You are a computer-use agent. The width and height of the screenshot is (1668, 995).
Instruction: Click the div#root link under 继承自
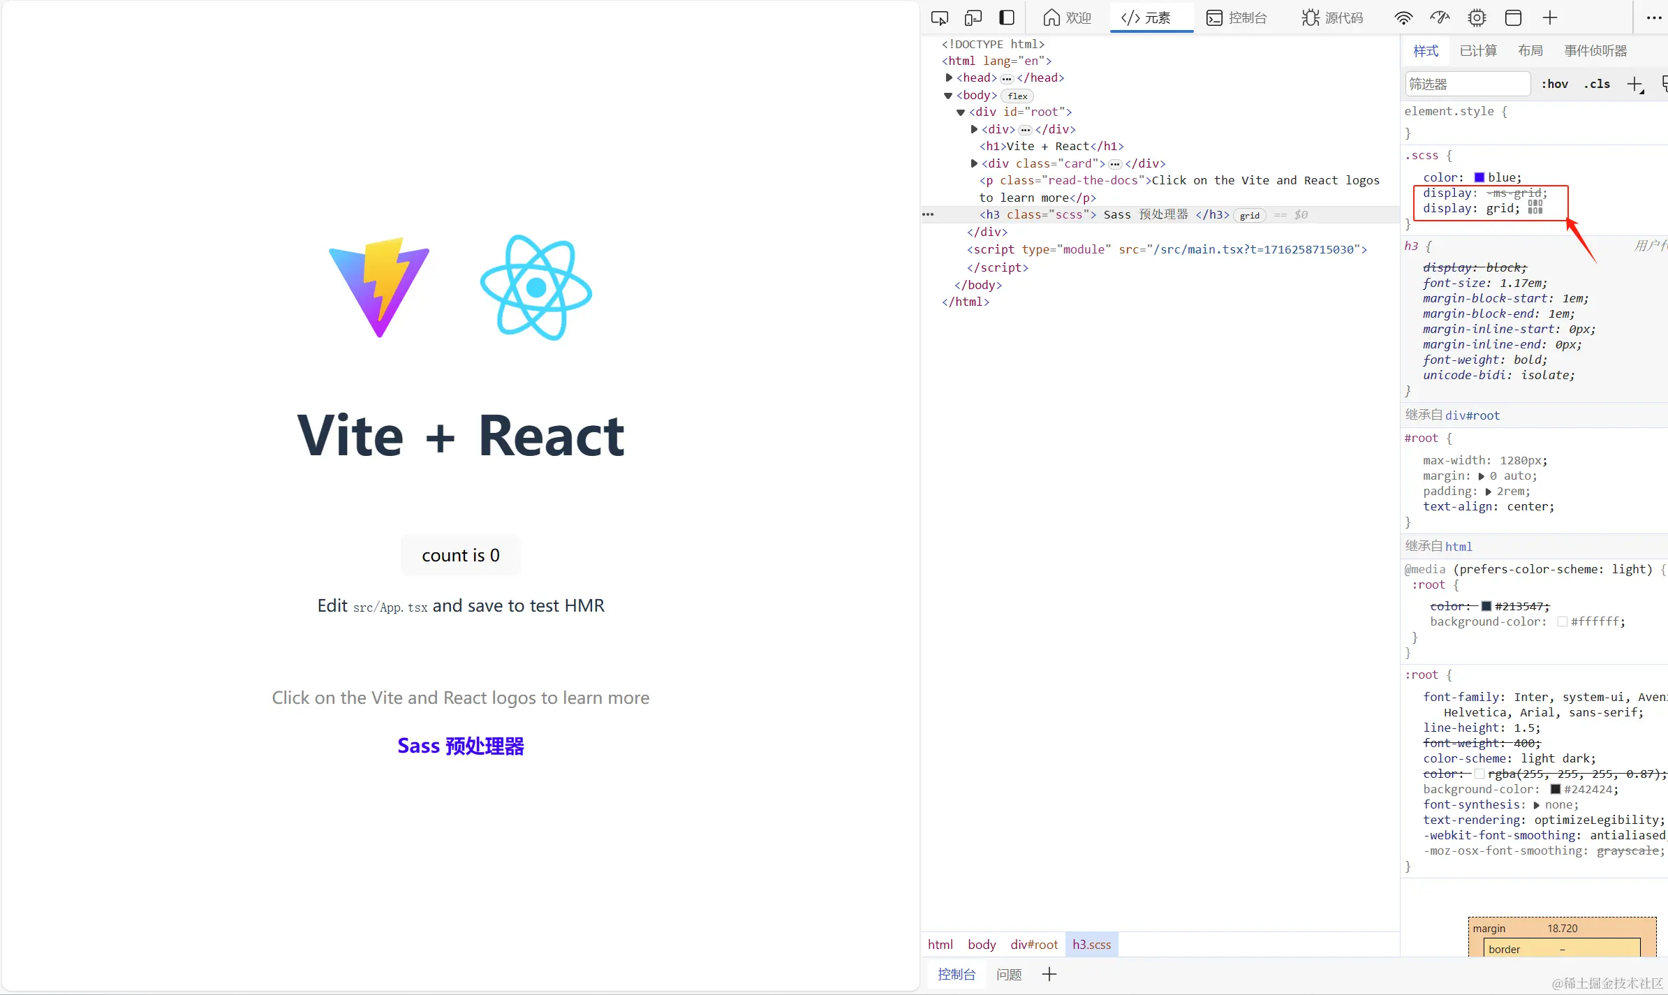pyautogui.click(x=1473, y=415)
